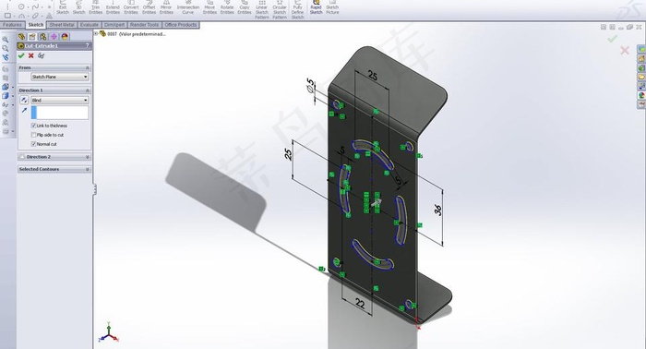The width and height of the screenshot is (646, 349).
Task: Open the Circular Sketch Pattern tool
Action: coord(280,10)
